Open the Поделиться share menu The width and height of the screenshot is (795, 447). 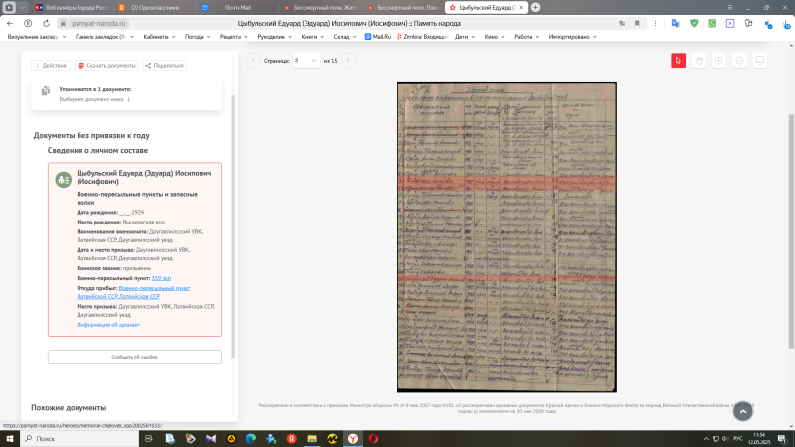click(x=165, y=65)
